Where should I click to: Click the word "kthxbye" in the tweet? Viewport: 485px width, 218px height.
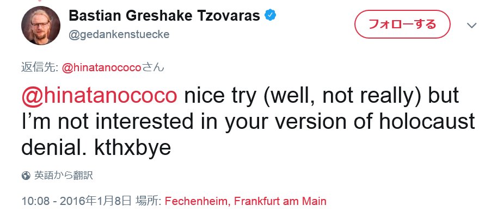click(132, 148)
